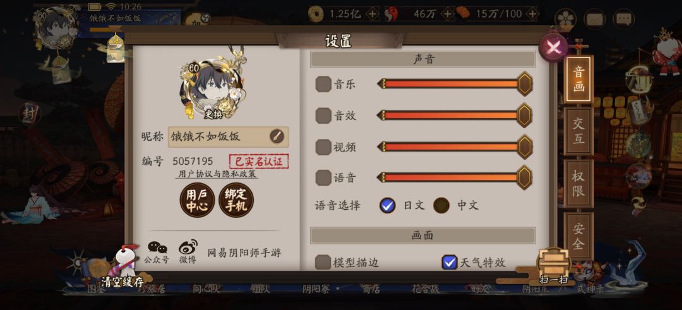
Task: Toggle the 音效 sound effects checkbox
Action: [323, 116]
